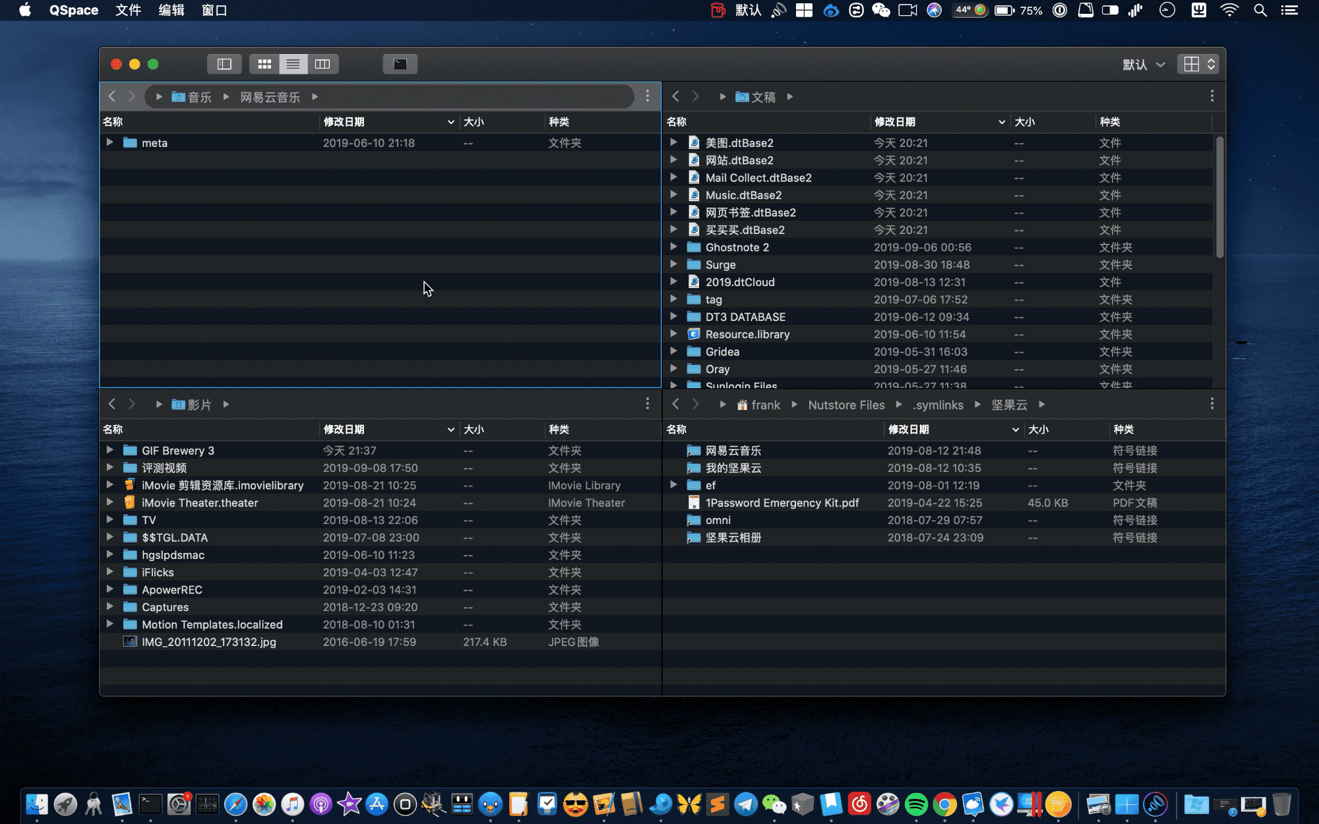Open options menu of 影片 pane
Screen dimensions: 1319x824
click(647, 404)
